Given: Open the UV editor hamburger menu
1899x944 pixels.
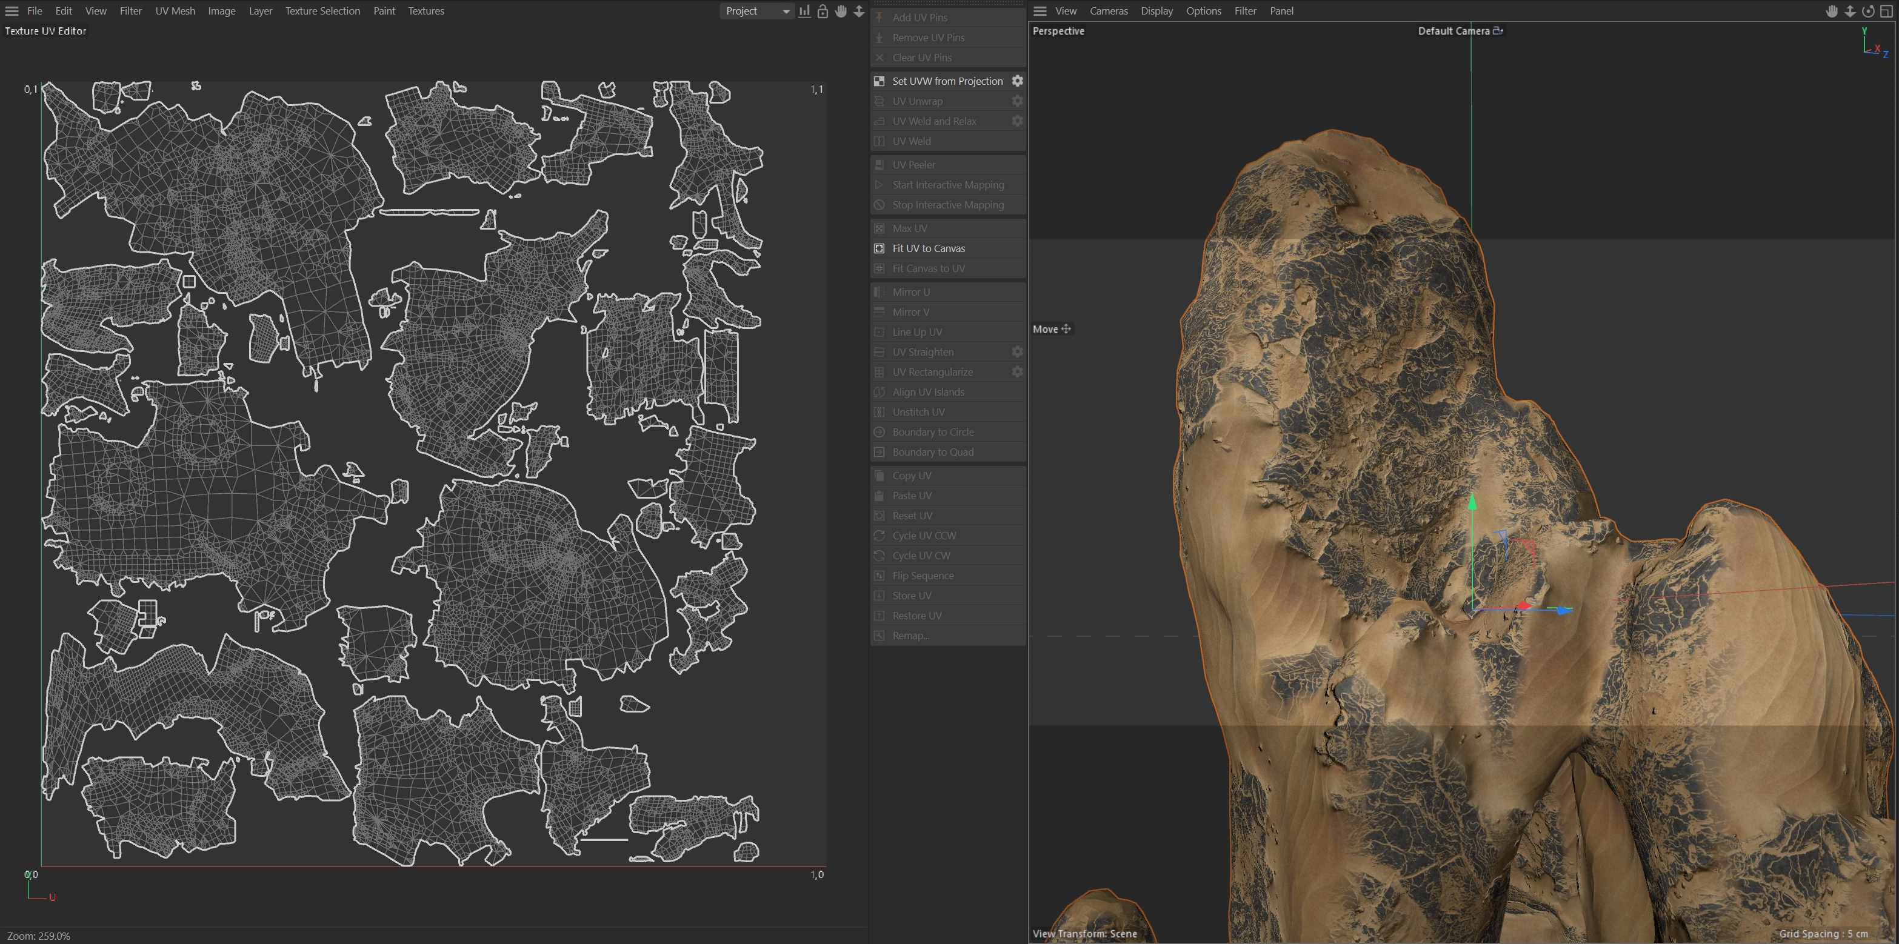Looking at the screenshot, I should (x=12, y=11).
